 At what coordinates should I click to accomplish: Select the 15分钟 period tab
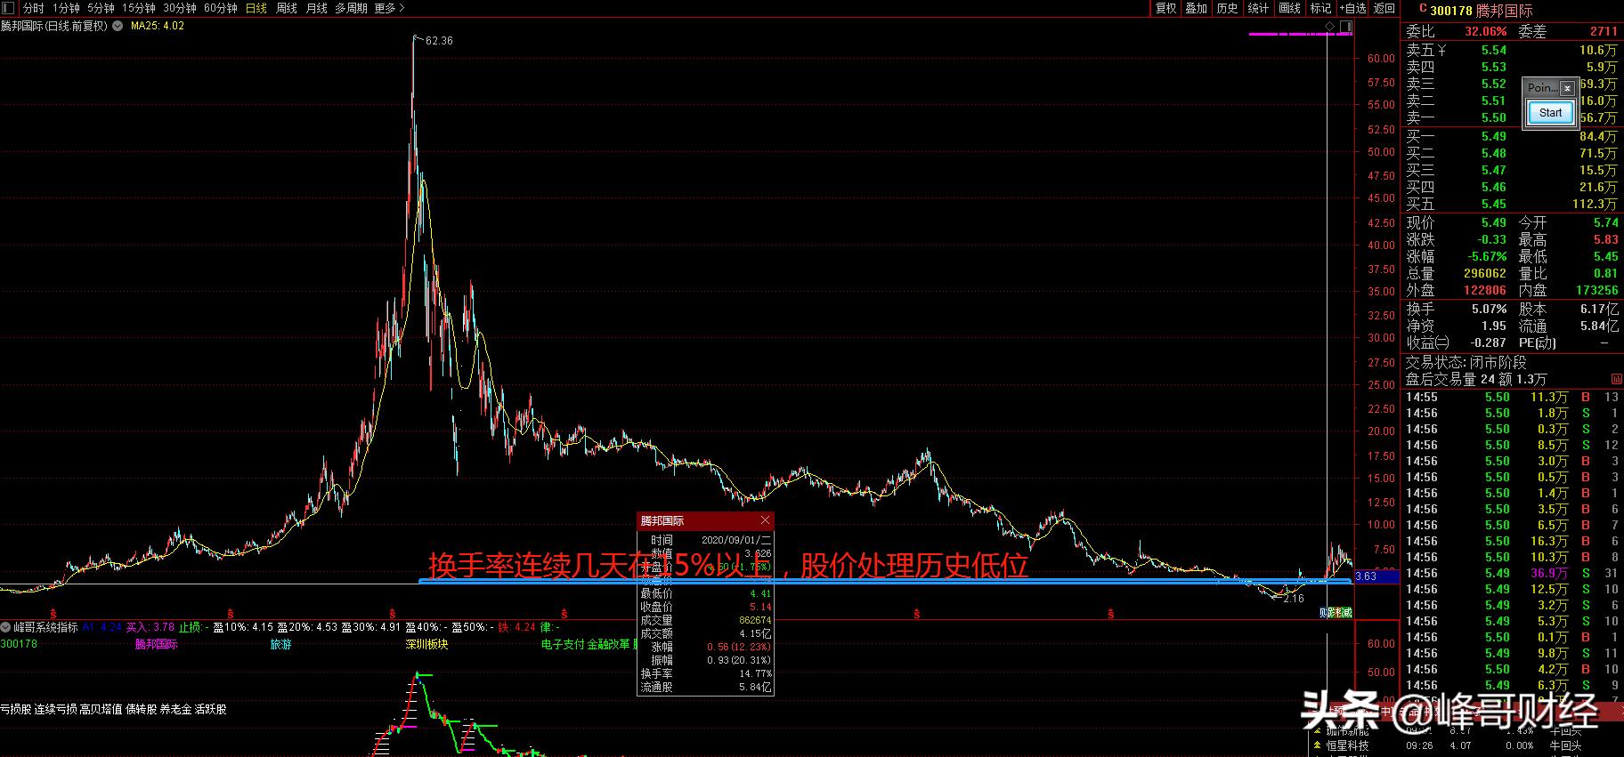click(x=139, y=8)
